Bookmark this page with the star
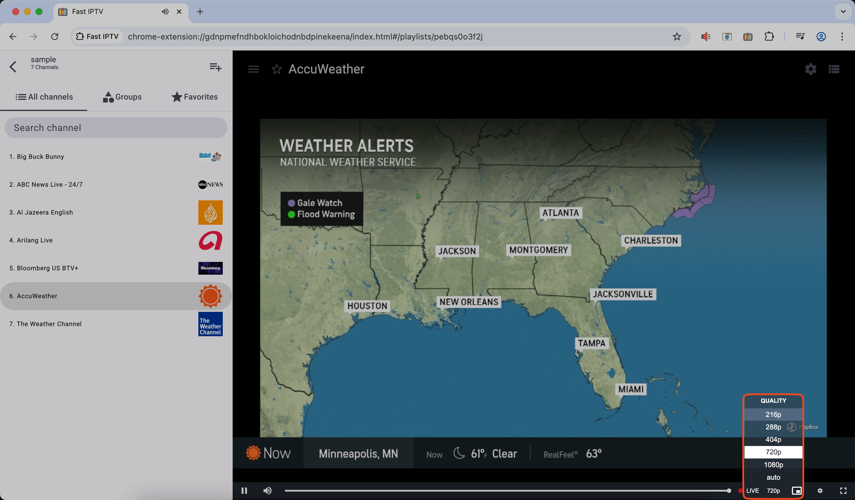855x500 pixels. pyautogui.click(x=676, y=36)
